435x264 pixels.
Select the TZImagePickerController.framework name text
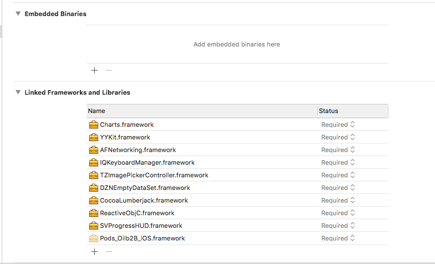[x=154, y=175]
